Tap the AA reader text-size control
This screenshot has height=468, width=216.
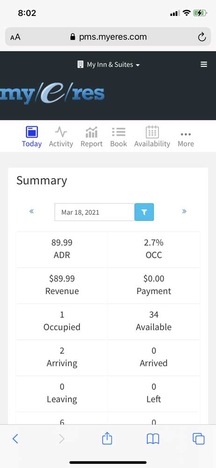click(x=15, y=37)
